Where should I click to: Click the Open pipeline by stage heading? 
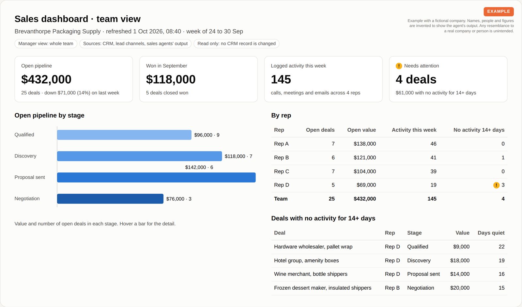click(50, 115)
